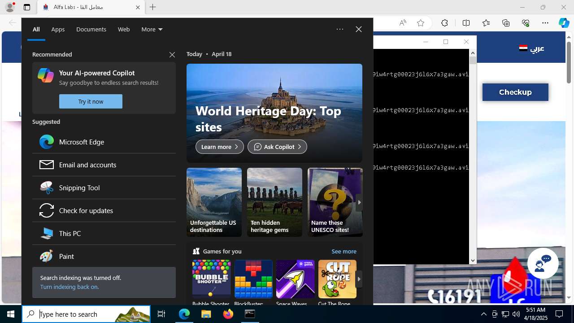
Task: Open taskbar clock and date
Action: pyautogui.click(x=536, y=314)
